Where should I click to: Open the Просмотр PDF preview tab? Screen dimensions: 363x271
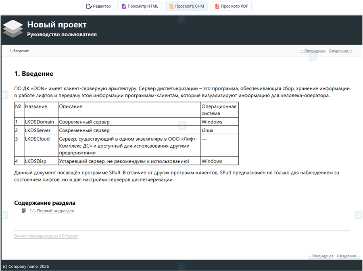pos(231,6)
